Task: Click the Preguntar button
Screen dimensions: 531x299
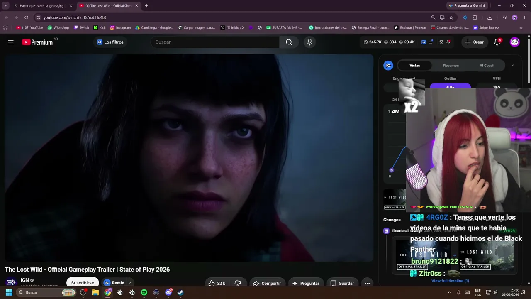Action: (x=306, y=283)
